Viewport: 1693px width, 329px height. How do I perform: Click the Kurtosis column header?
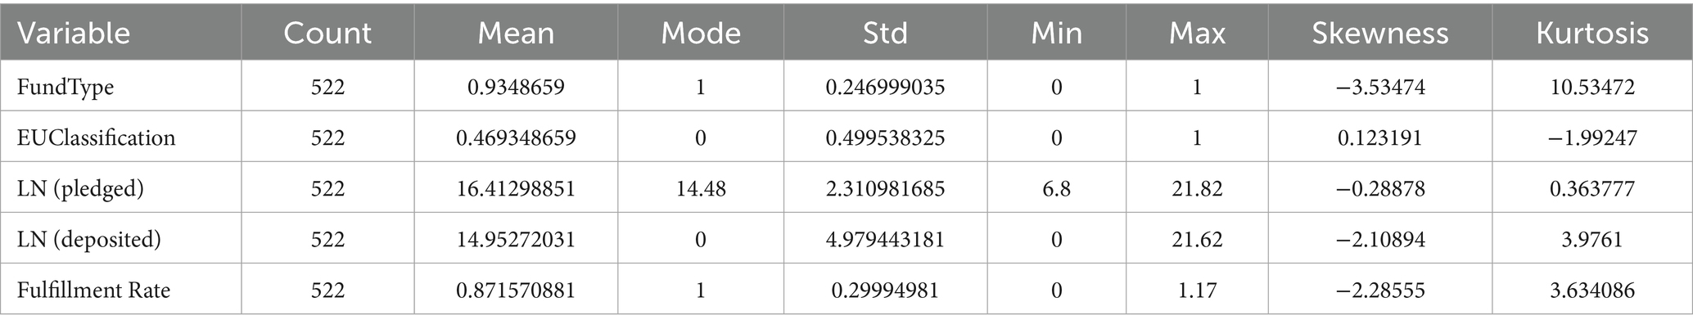tap(1592, 33)
